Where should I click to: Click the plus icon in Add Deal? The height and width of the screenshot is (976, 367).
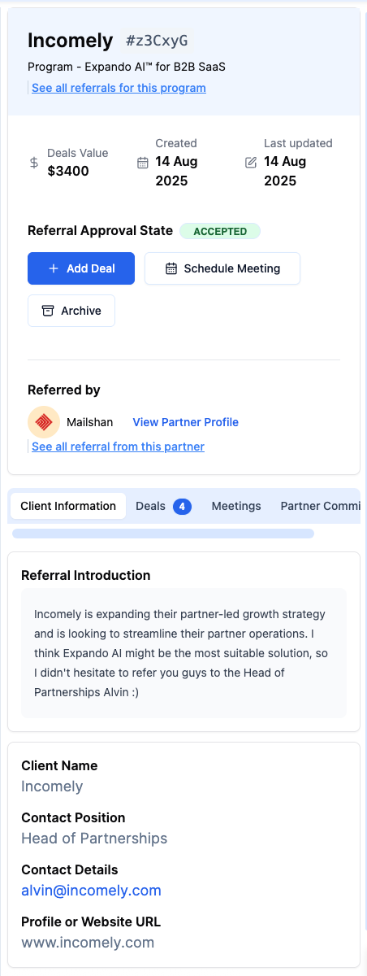point(54,268)
